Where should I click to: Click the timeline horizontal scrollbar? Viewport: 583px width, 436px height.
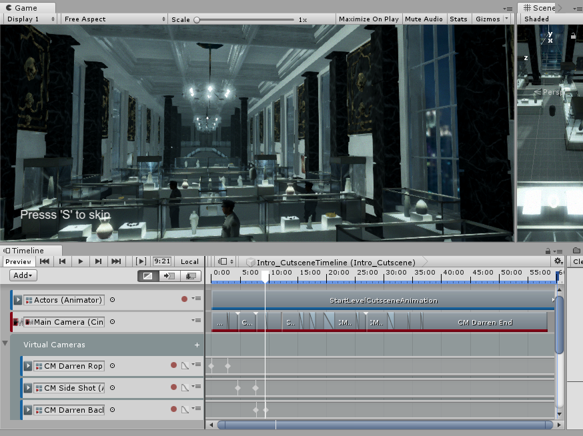[385, 425]
